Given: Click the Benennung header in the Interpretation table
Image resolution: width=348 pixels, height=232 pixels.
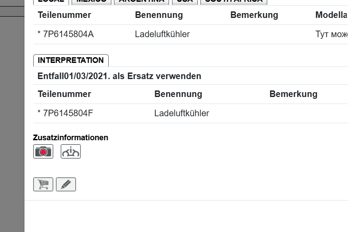Looking at the screenshot, I should click(x=178, y=94).
